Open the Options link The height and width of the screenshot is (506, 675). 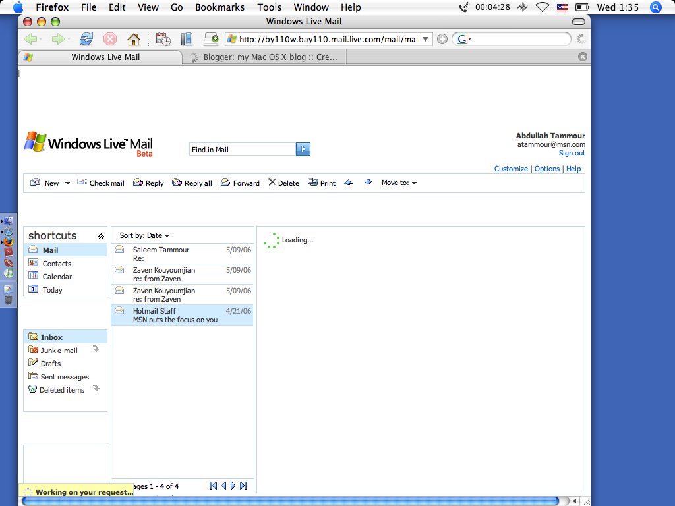547,169
